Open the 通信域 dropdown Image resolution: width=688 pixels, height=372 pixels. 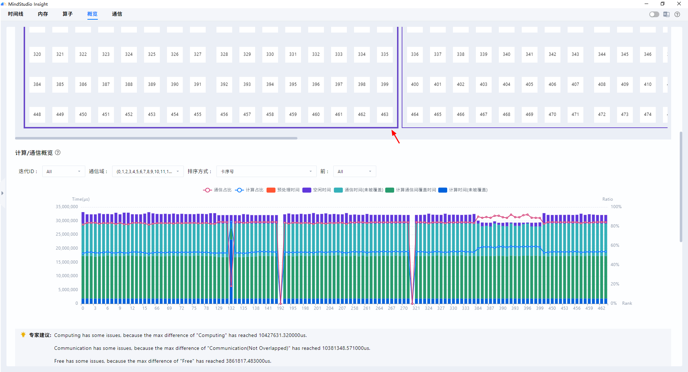pyautogui.click(x=148, y=171)
